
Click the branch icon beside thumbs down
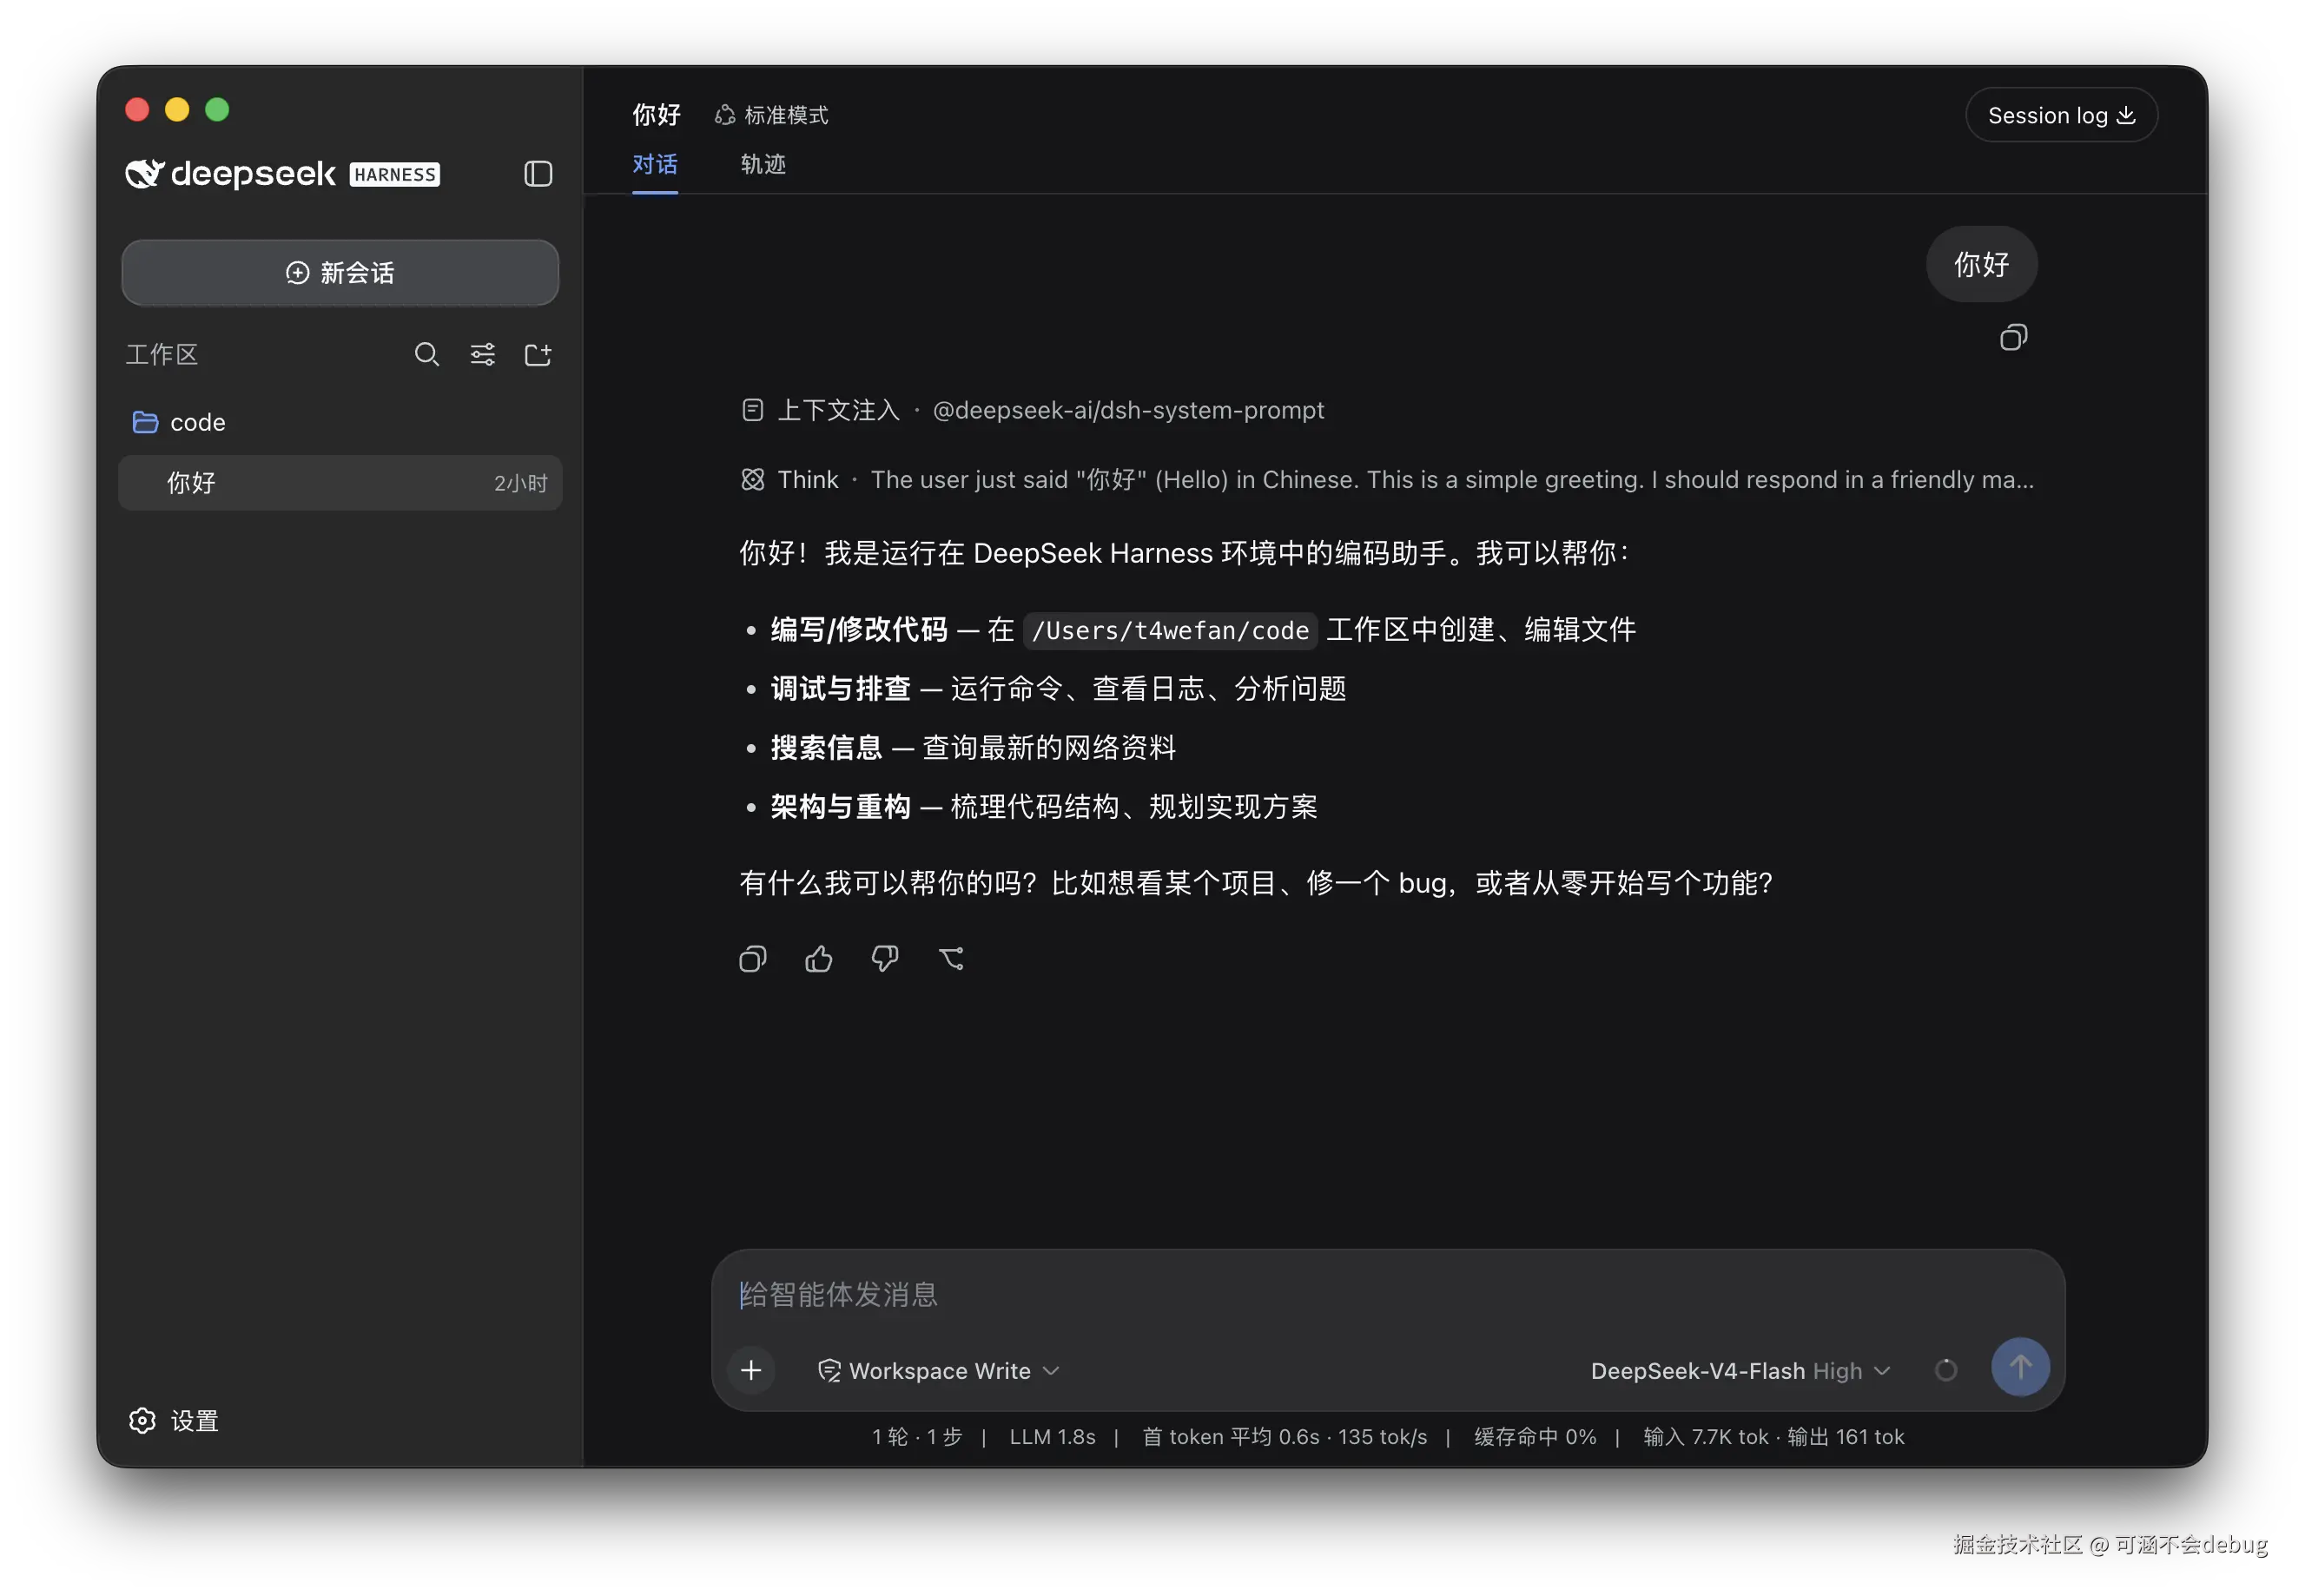(951, 959)
